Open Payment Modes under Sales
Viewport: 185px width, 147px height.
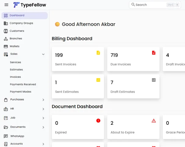point(20,91)
